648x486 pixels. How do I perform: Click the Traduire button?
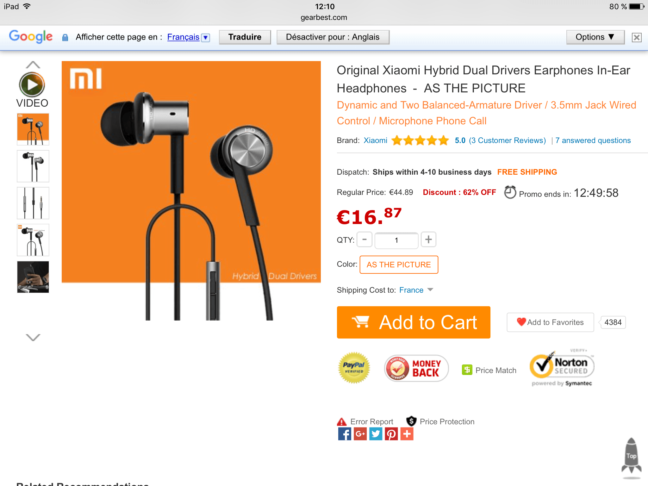pyautogui.click(x=245, y=37)
